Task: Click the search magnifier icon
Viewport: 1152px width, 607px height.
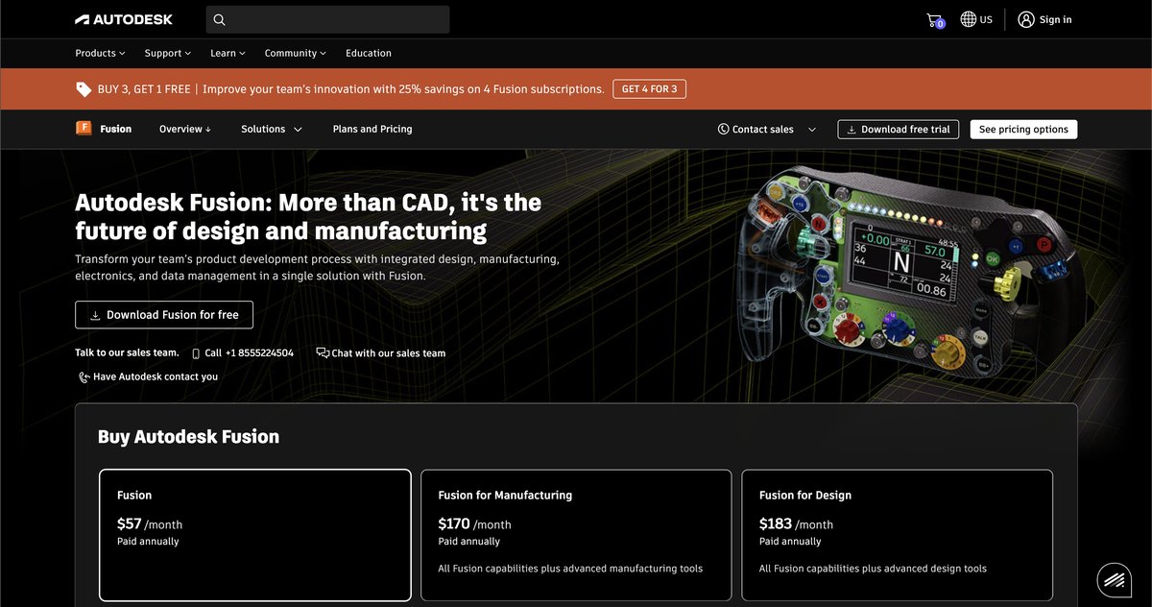Action: [x=220, y=19]
